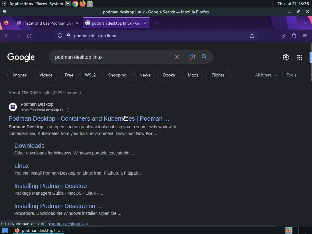List all tabs with the chevron button
The height and width of the screenshot is (234, 312).
point(306,23)
